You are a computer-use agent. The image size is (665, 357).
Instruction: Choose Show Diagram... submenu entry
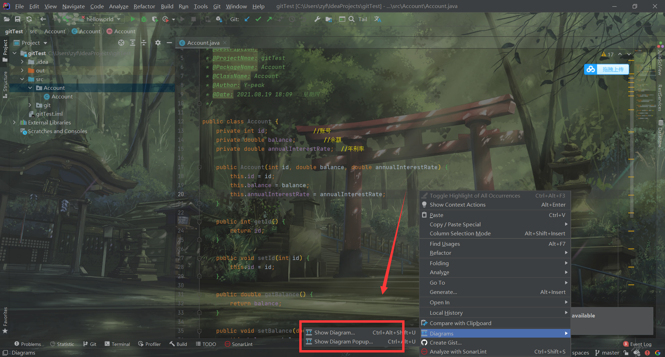(360, 332)
